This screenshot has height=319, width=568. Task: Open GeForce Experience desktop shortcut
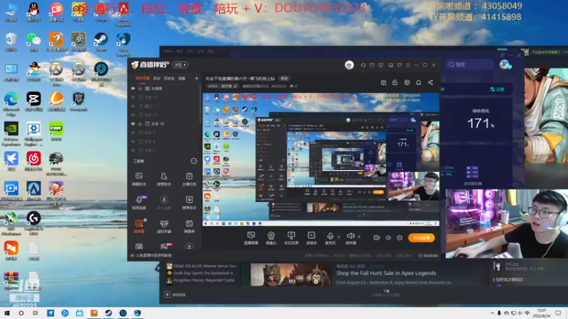[x=11, y=134]
